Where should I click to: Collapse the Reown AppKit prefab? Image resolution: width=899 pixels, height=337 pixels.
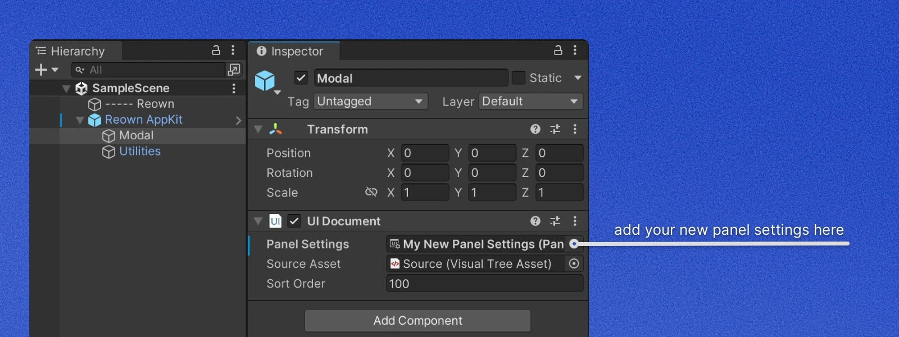(80, 120)
